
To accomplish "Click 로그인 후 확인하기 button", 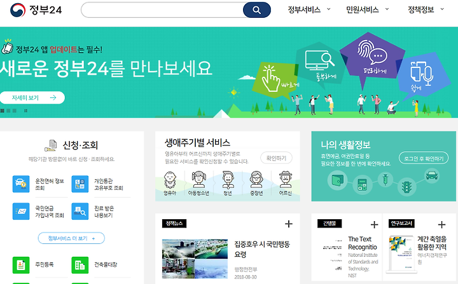I will (x=424, y=158).
